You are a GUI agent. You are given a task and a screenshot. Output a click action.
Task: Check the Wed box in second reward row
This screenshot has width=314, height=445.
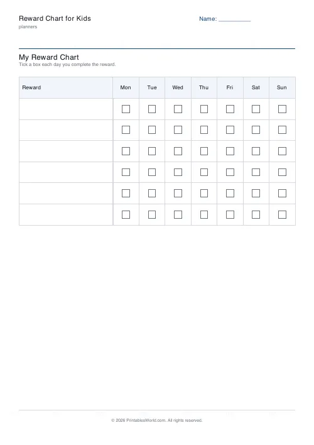(178, 129)
